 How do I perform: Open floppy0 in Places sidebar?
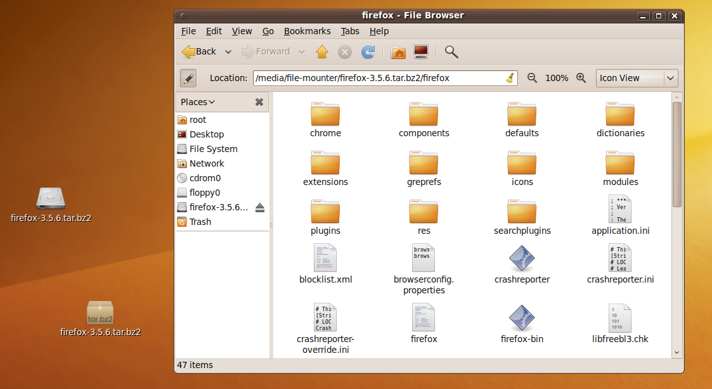click(x=223, y=193)
